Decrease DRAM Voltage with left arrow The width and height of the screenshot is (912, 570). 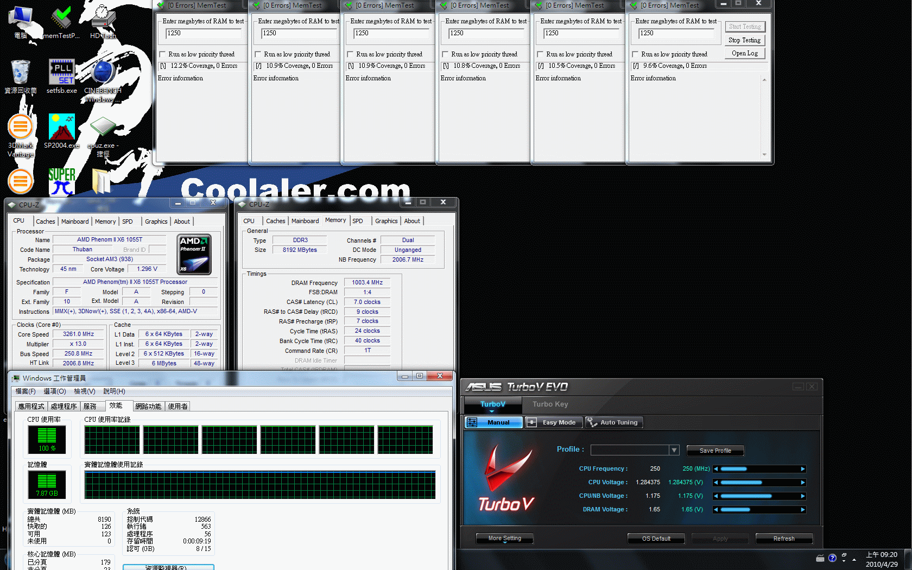tap(716, 510)
